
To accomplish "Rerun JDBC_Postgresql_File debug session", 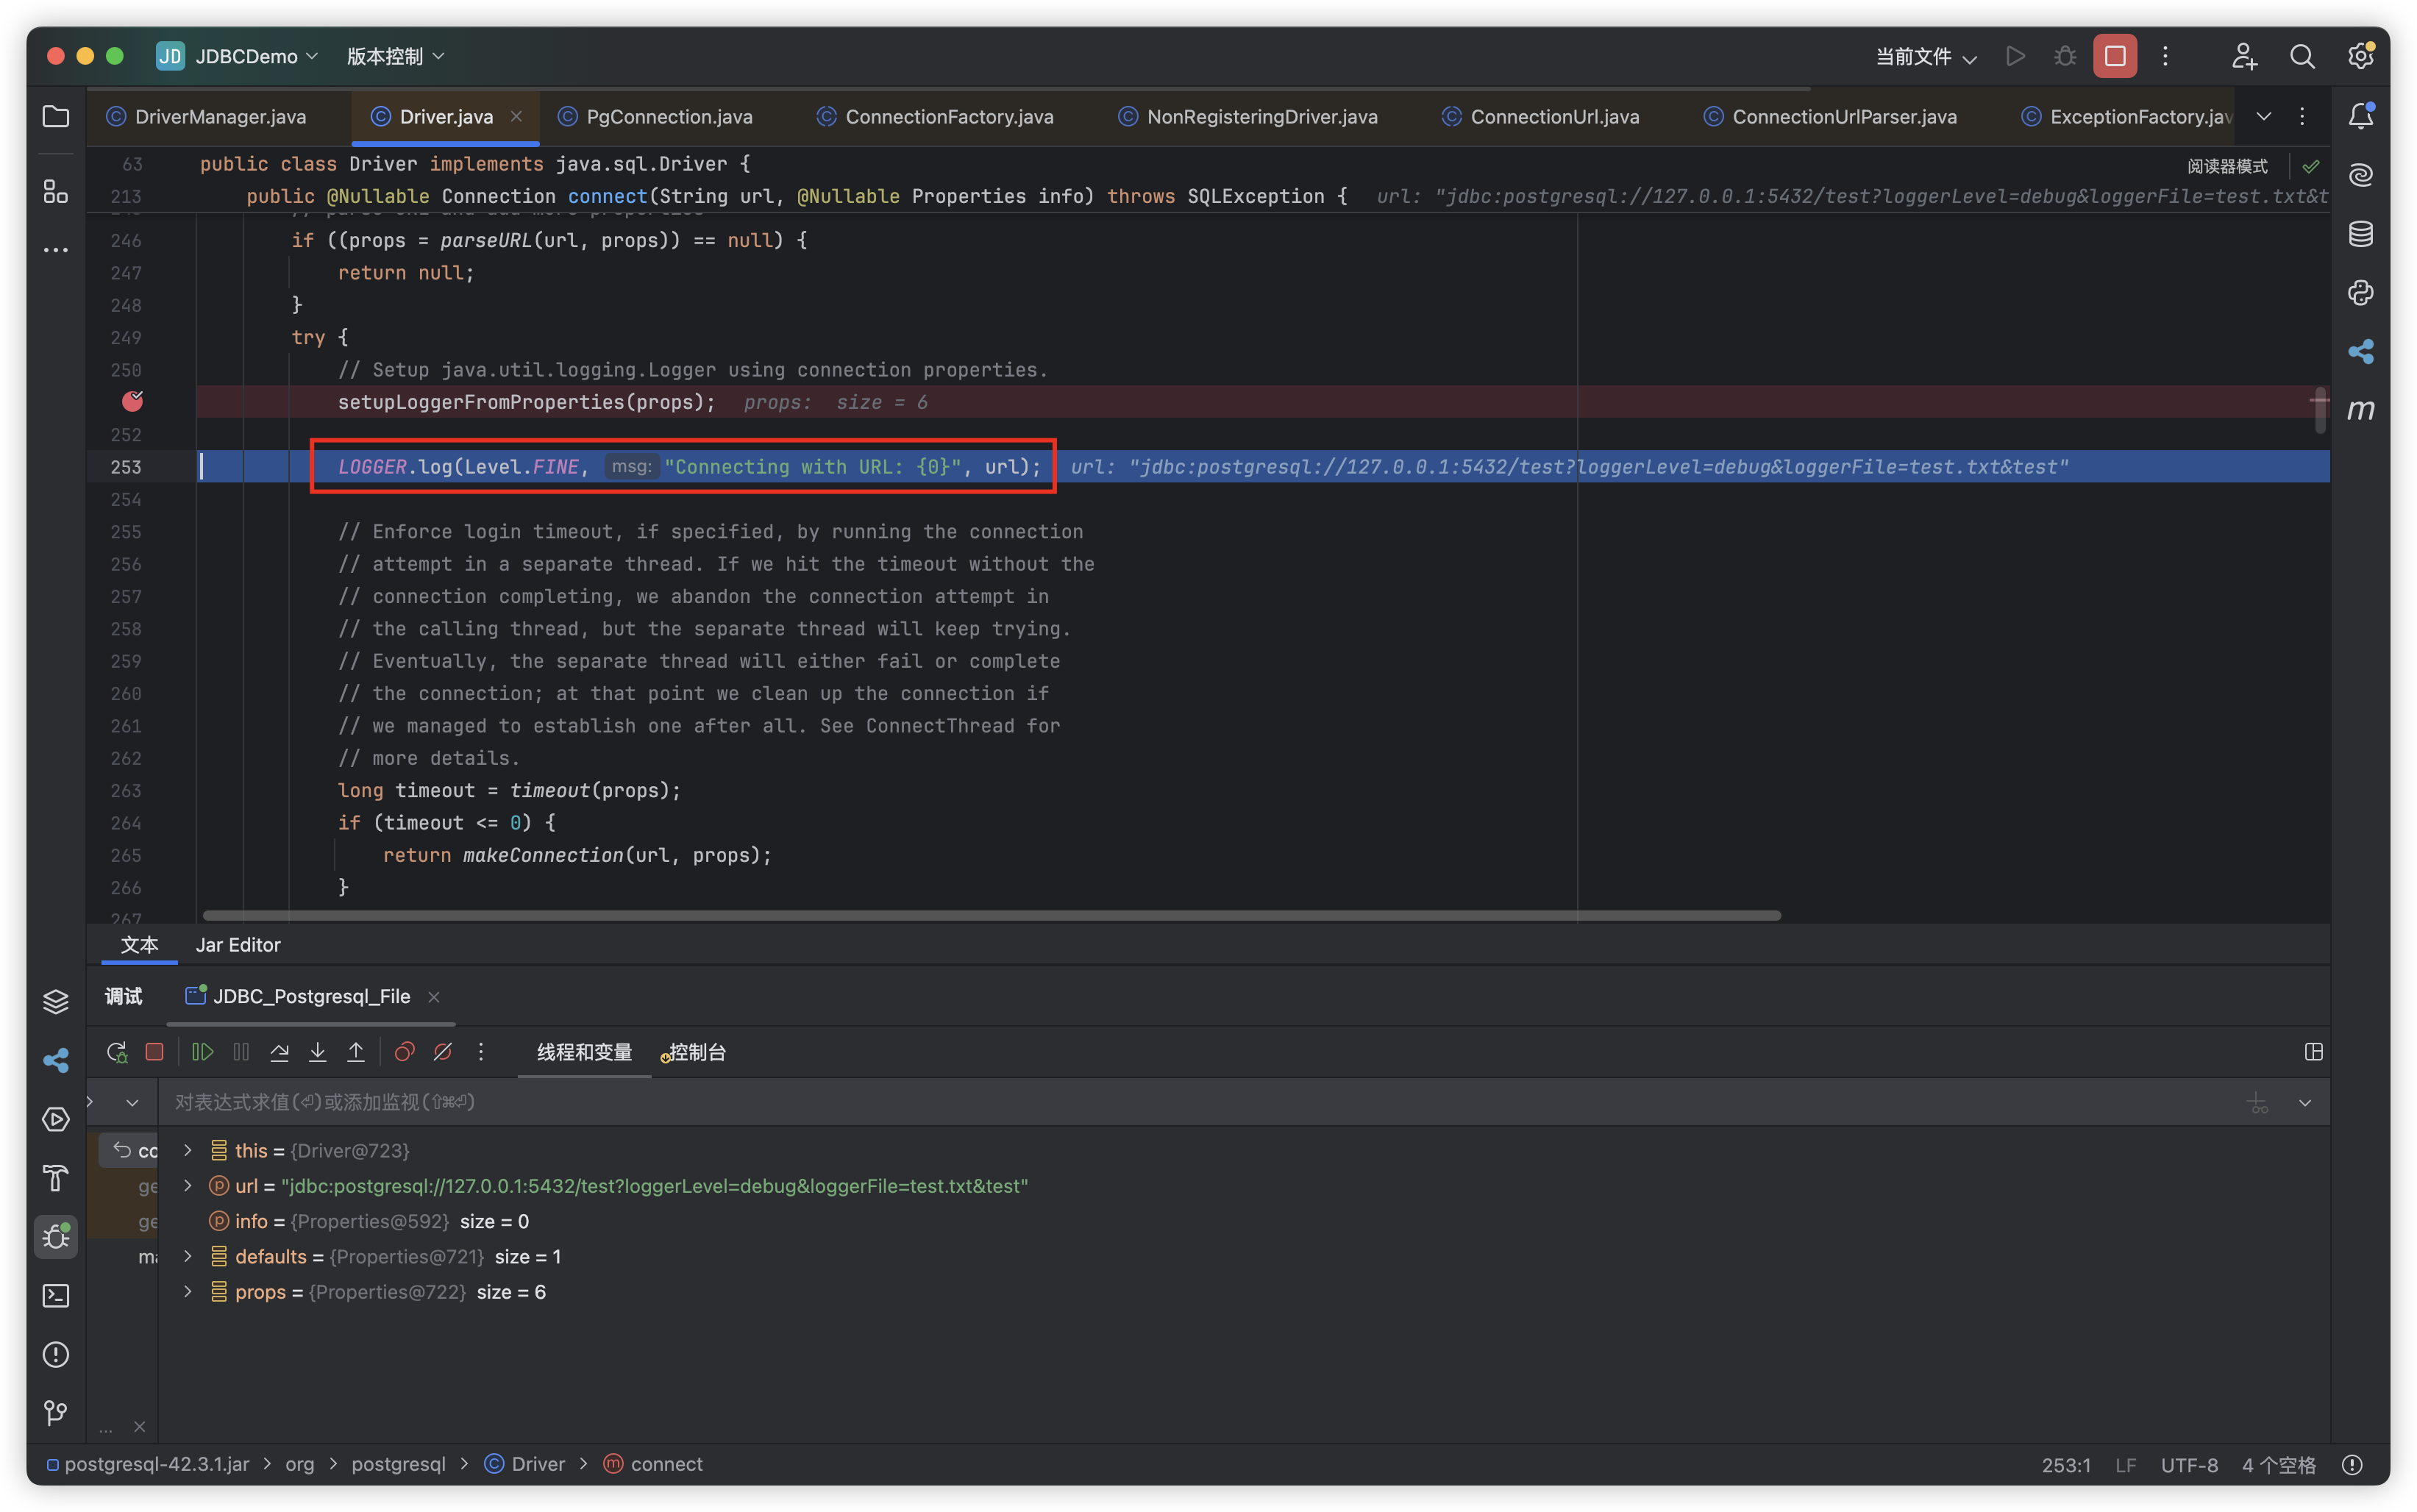I will click(x=117, y=1052).
